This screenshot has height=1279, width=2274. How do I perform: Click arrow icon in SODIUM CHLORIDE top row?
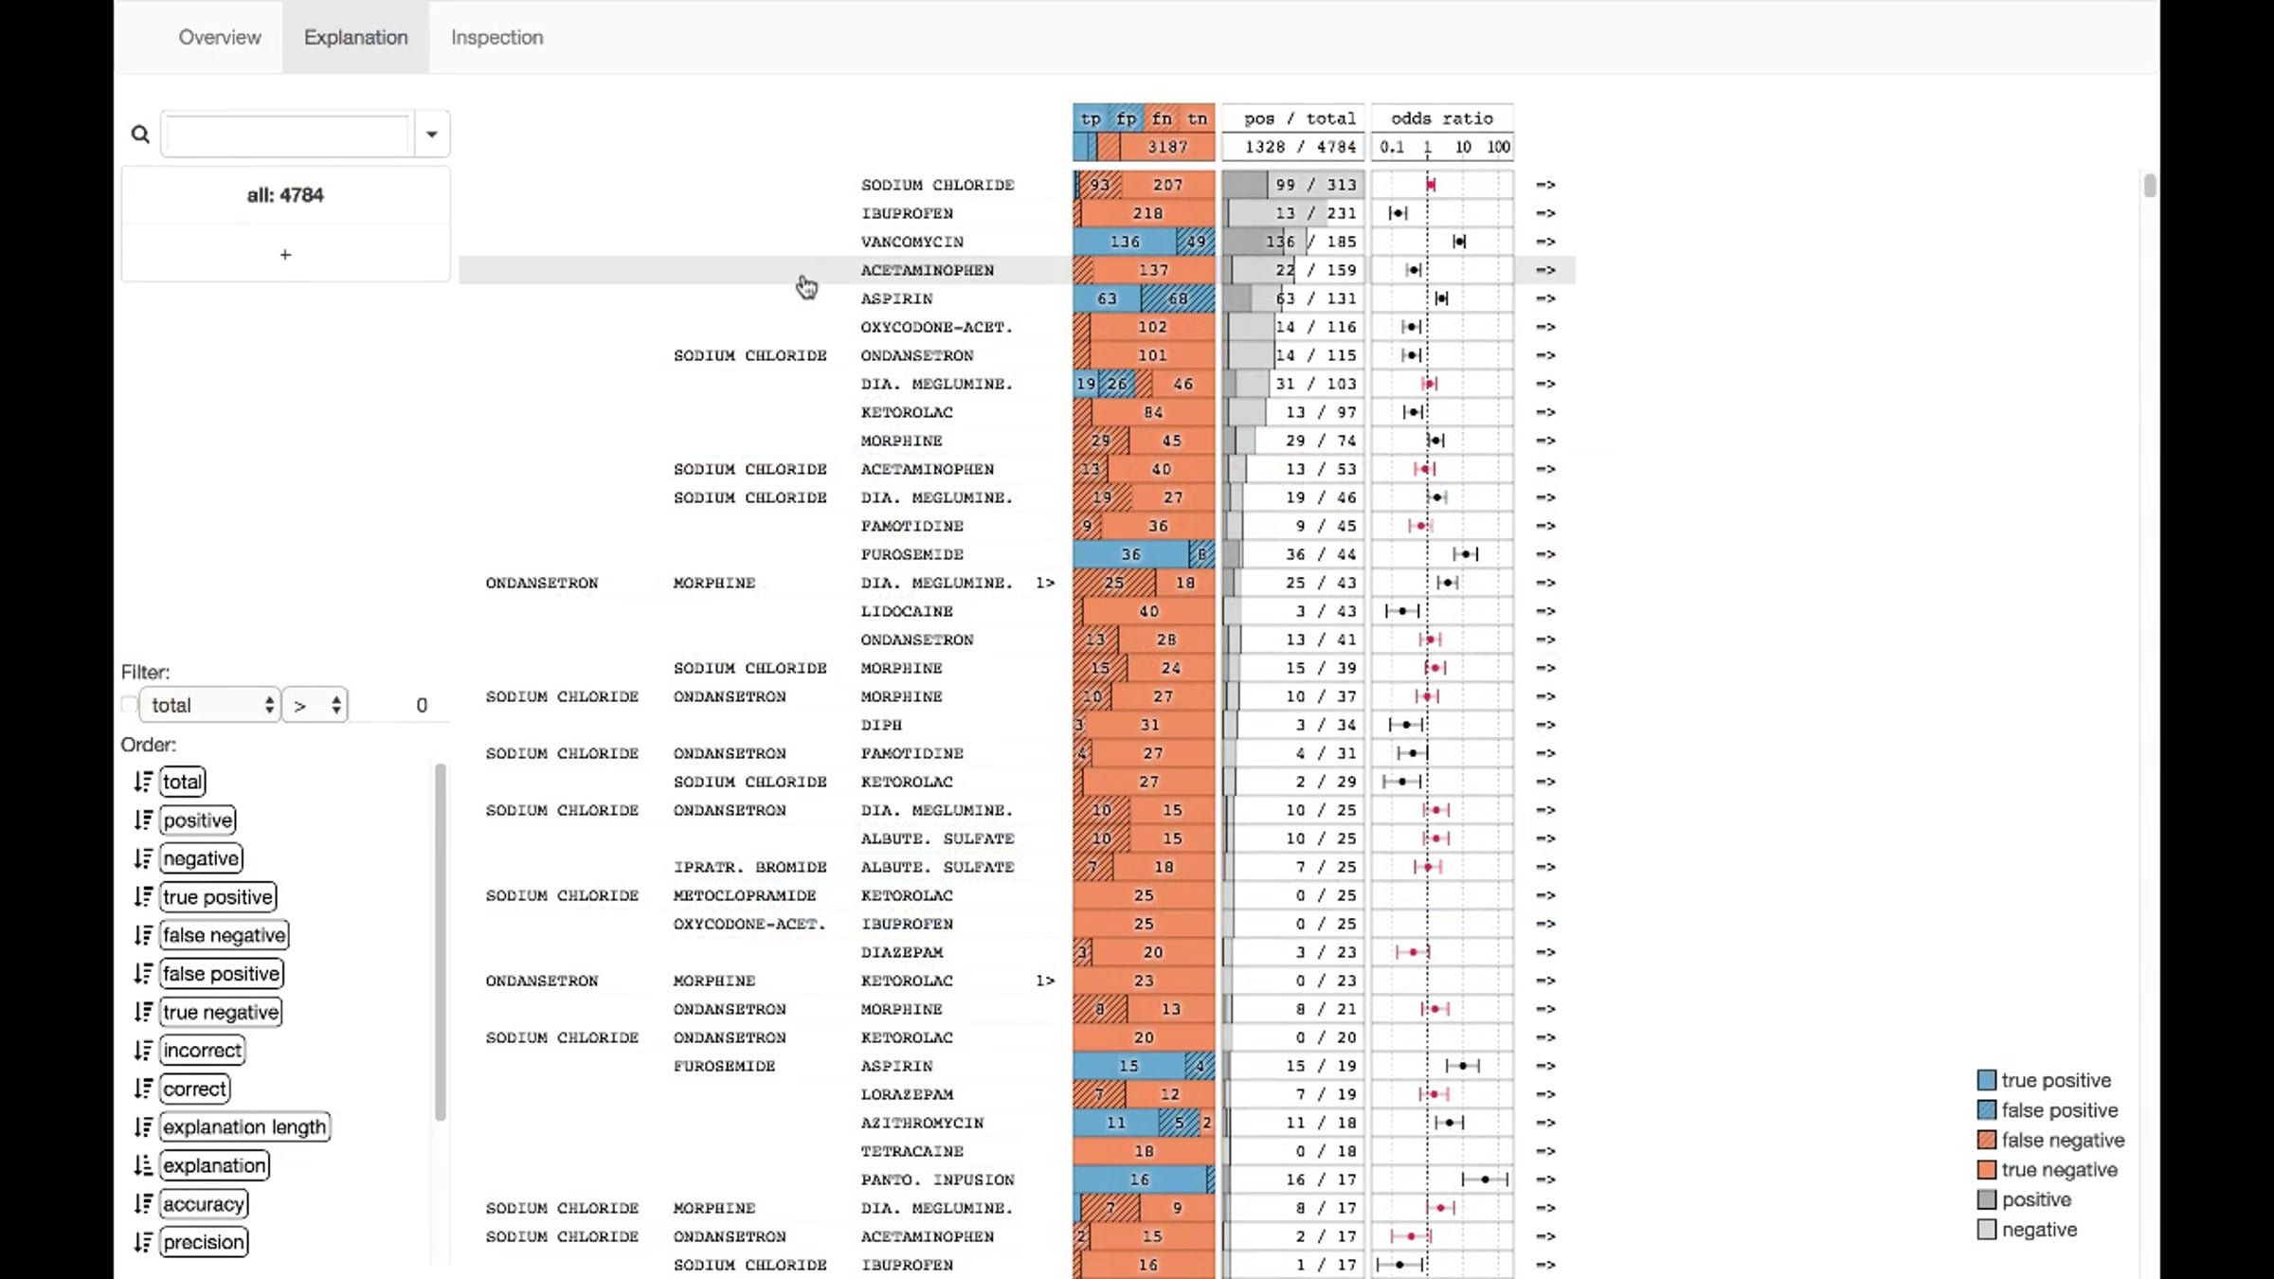(1545, 185)
